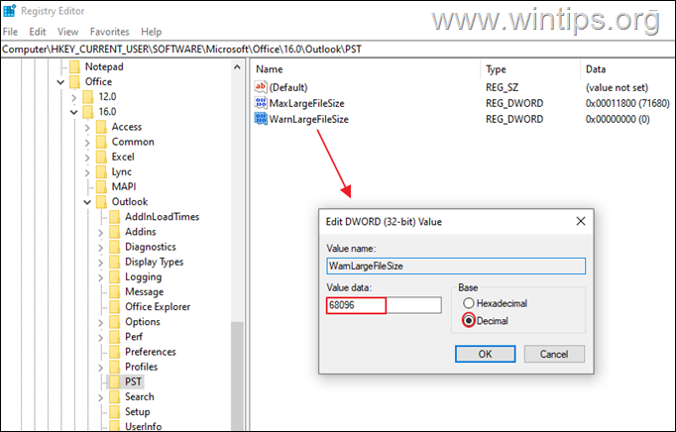The height and width of the screenshot is (432, 676).
Task: Select the Setup tree key
Action: coord(138,412)
